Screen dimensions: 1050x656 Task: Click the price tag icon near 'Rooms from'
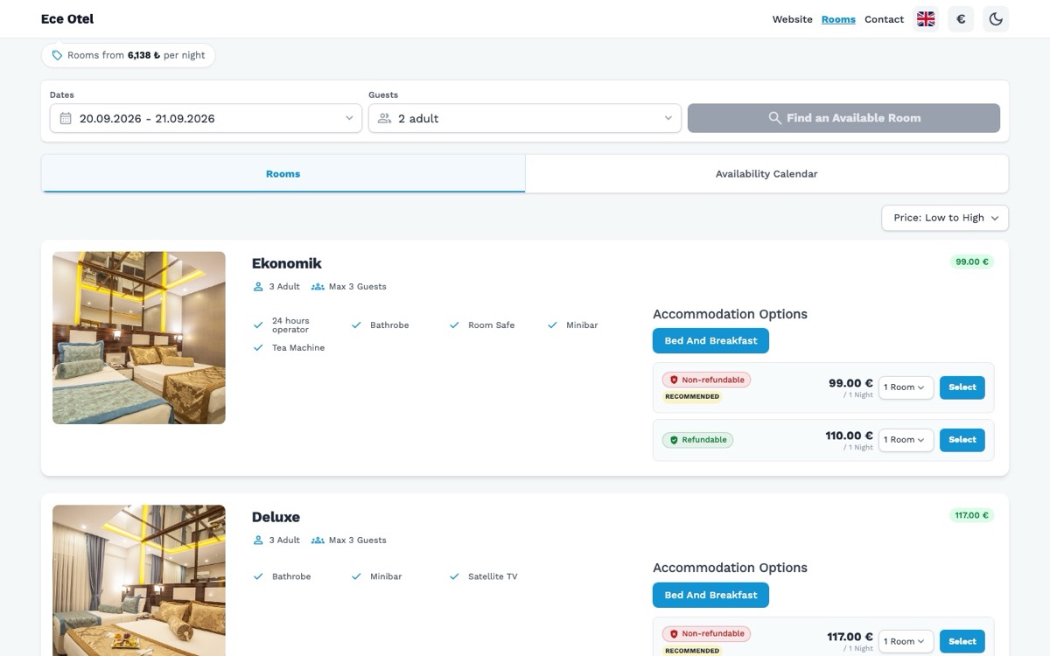[57, 55]
